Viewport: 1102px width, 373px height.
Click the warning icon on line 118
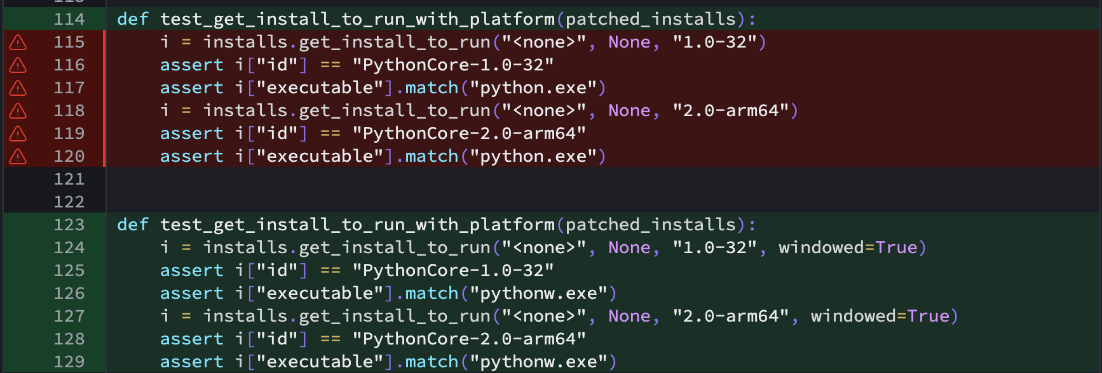point(18,111)
